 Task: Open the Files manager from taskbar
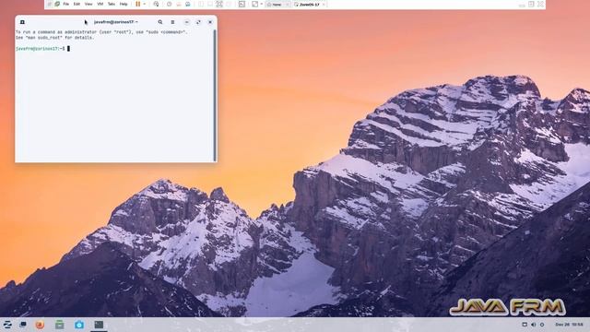(59, 325)
